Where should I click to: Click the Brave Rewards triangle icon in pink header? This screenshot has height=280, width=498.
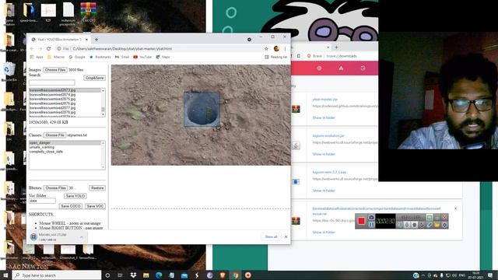click(x=341, y=68)
